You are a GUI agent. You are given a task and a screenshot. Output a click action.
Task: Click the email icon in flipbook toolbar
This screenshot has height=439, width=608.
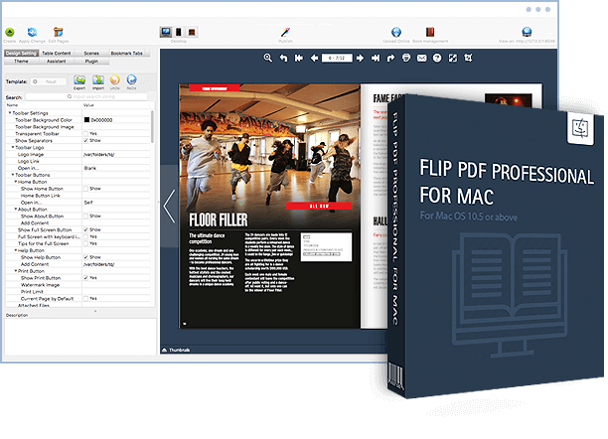point(421,59)
